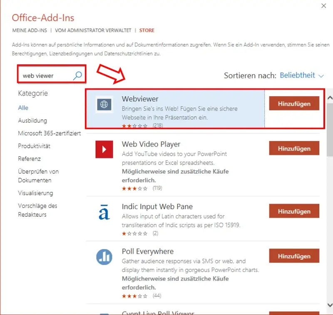Add the Webviewer add-in with Hinzufügen

(x=294, y=103)
